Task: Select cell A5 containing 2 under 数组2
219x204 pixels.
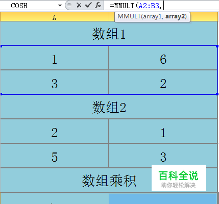Action: [x=54, y=131]
